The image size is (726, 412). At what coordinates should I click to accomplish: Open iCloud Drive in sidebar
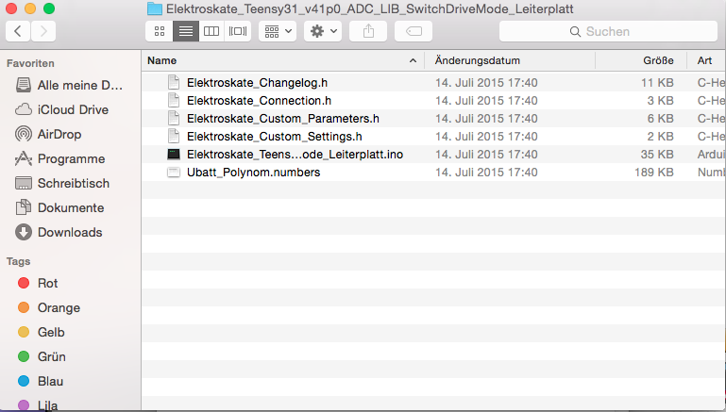click(x=71, y=109)
